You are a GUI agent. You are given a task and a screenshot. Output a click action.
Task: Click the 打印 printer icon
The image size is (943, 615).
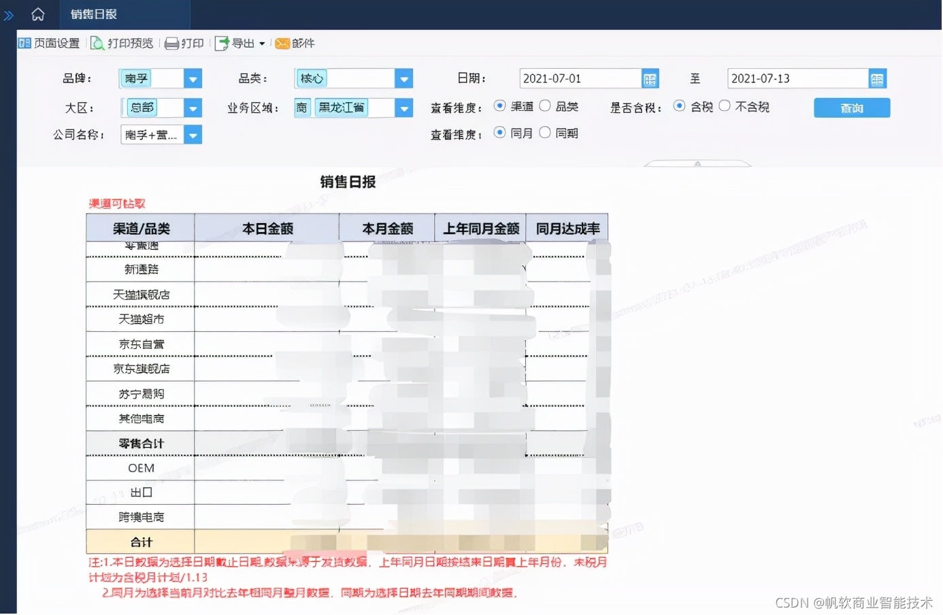point(171,43)
